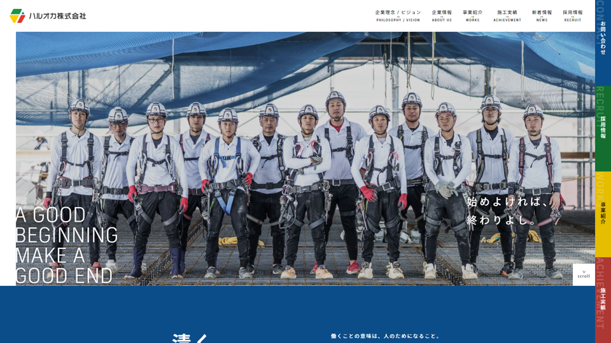Open 施工実績 Achievement in top navigation

click(507, 15)
